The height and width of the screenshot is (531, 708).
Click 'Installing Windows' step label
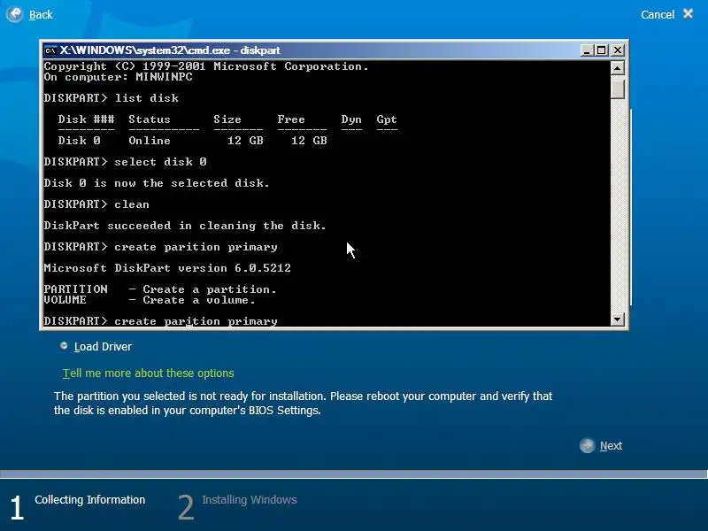coord(250,500)
